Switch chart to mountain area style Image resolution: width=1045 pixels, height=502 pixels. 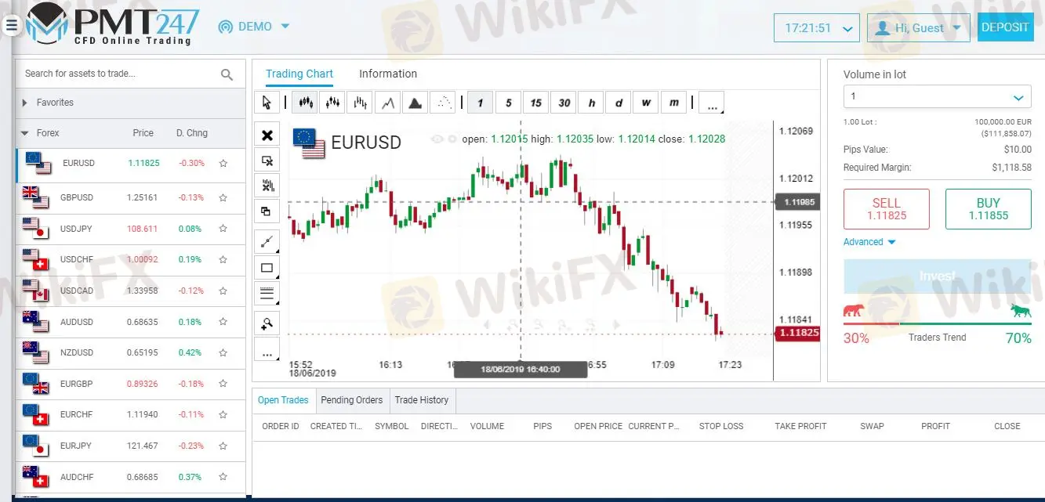tap(415, 102)
